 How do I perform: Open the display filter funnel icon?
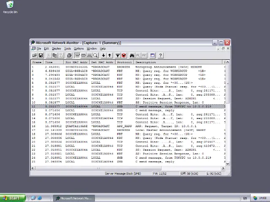click(118, 55)
